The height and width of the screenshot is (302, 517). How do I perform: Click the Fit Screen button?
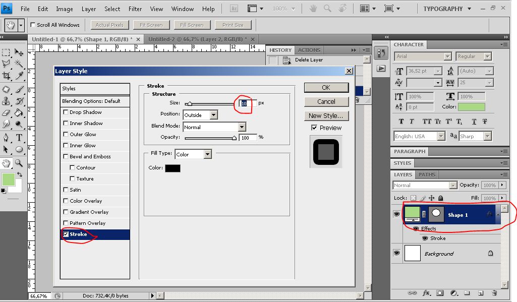pos(151,25)
